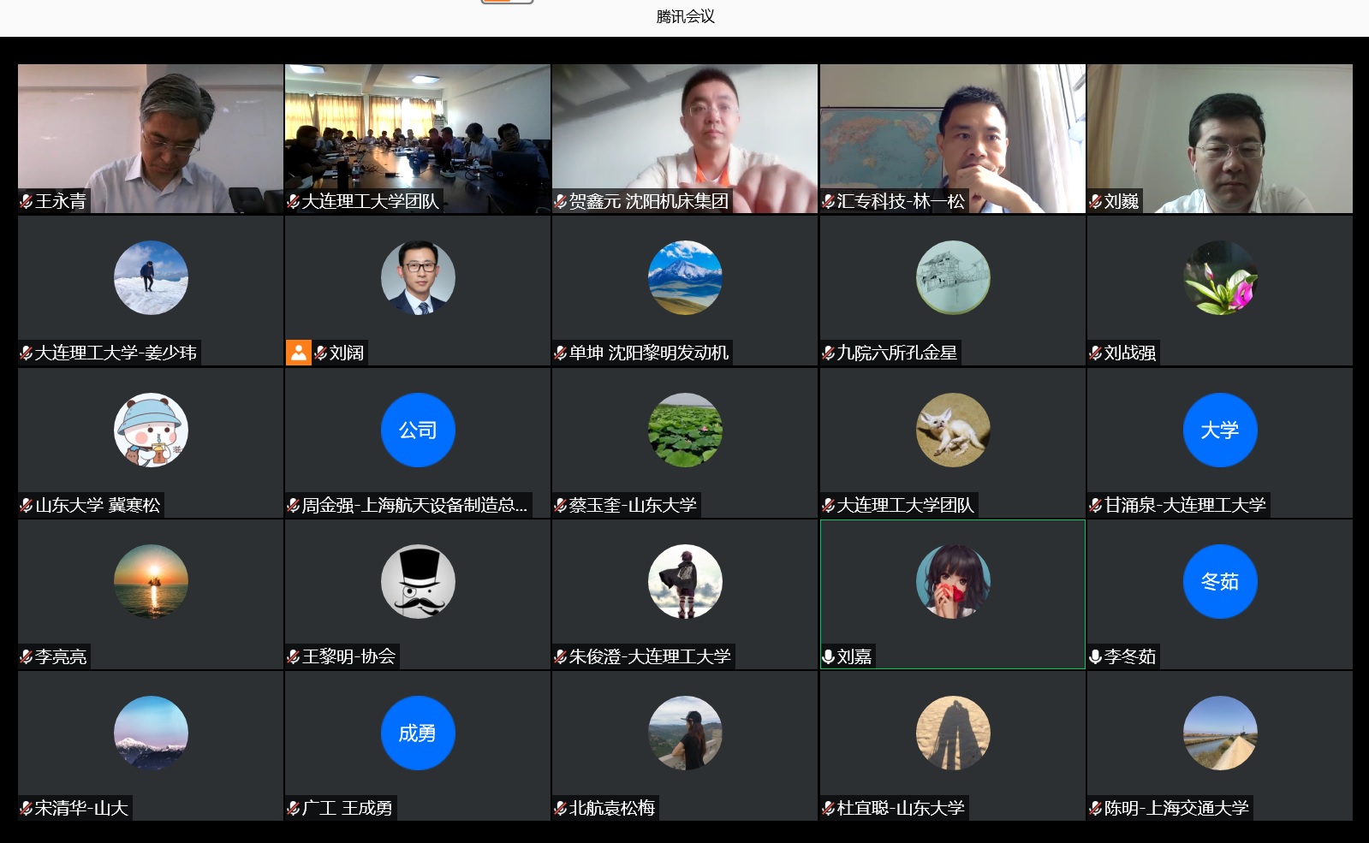Viewport: 1369px width, 843px height.
Task: Click the fennec fox avatar of 大连理工大学团队
Action: (x=953, y=430)
